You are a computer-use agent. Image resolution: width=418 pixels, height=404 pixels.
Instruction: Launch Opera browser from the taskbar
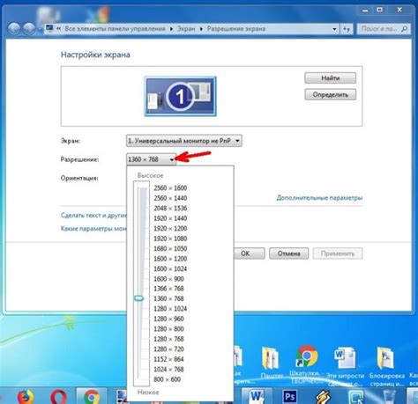[58, 397]
